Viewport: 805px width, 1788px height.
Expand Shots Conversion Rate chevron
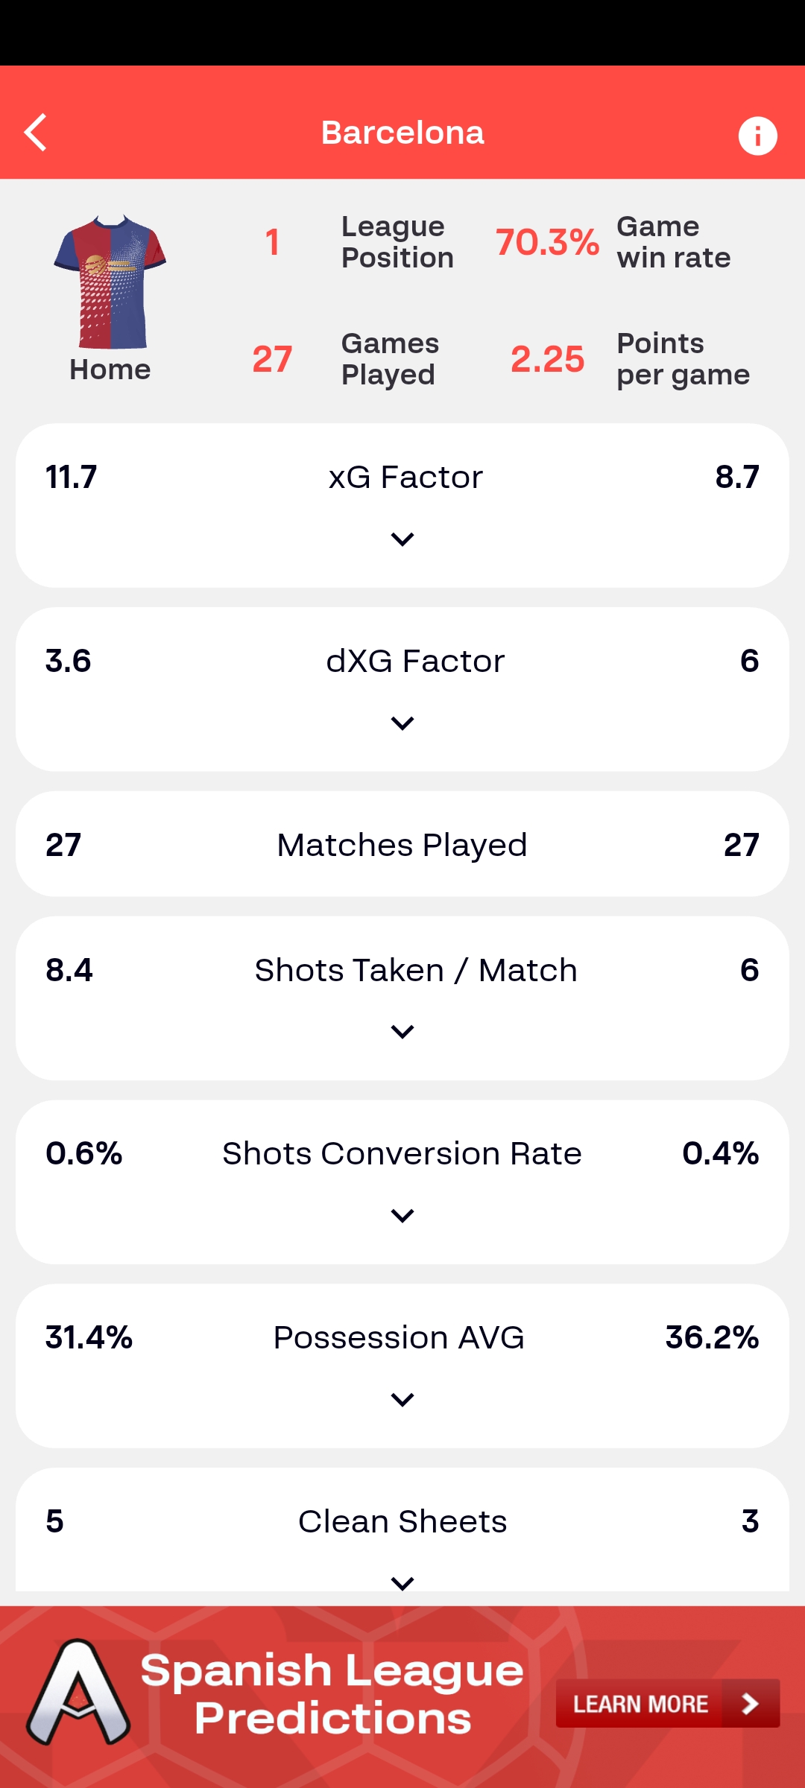coord(402,1216)
